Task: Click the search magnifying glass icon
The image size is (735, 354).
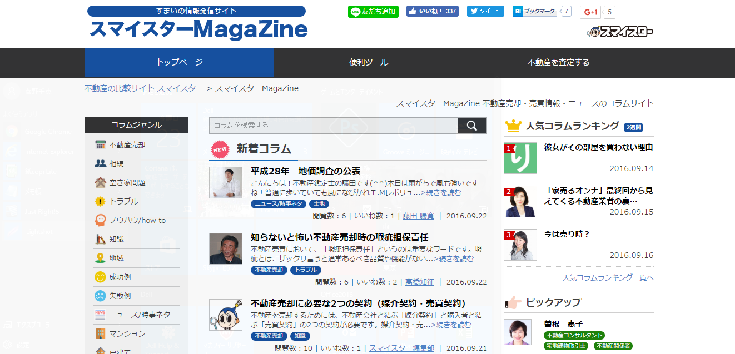Action: (471, 126)
